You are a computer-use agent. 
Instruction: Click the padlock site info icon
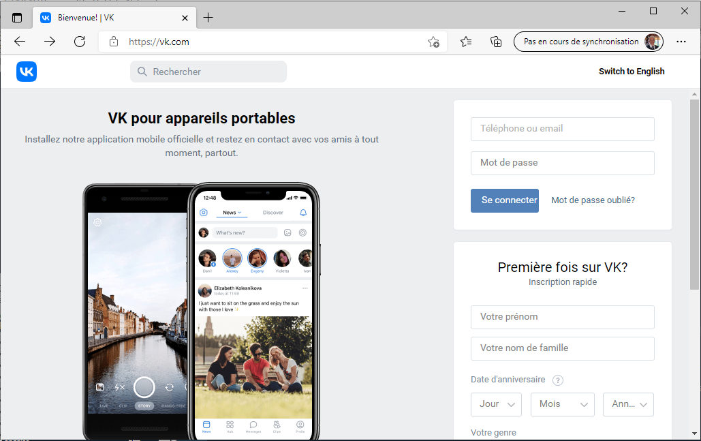click(x=114, y=42)
